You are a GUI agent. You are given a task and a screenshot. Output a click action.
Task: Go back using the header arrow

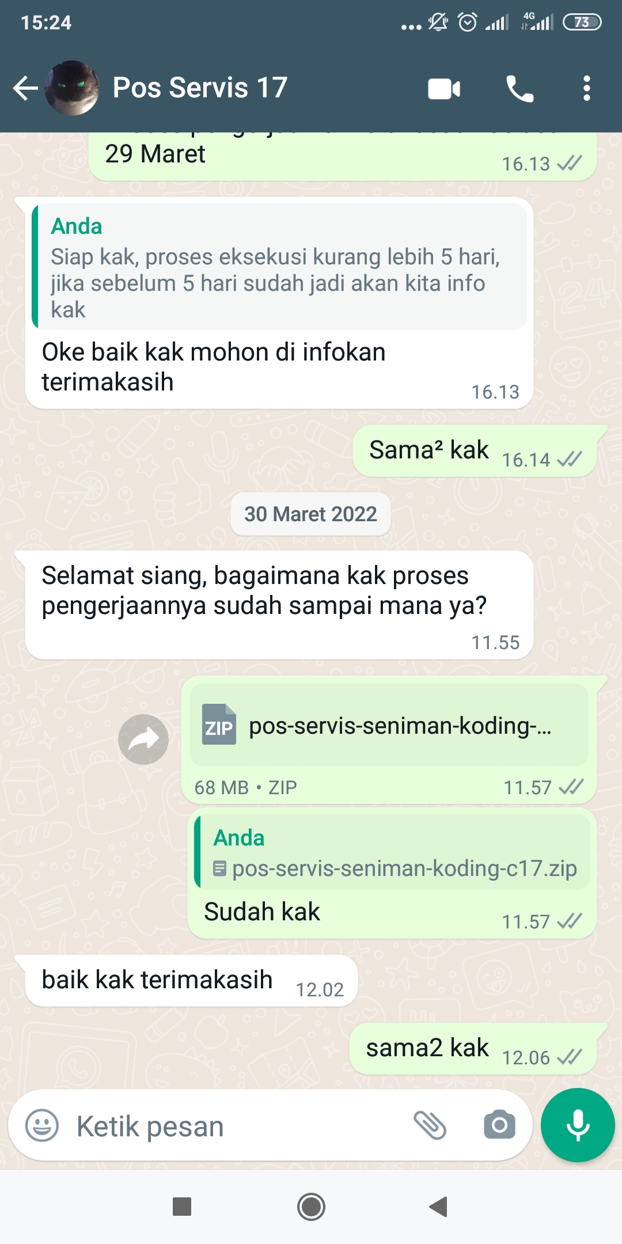pyautogui.click(x=25, y=88)
